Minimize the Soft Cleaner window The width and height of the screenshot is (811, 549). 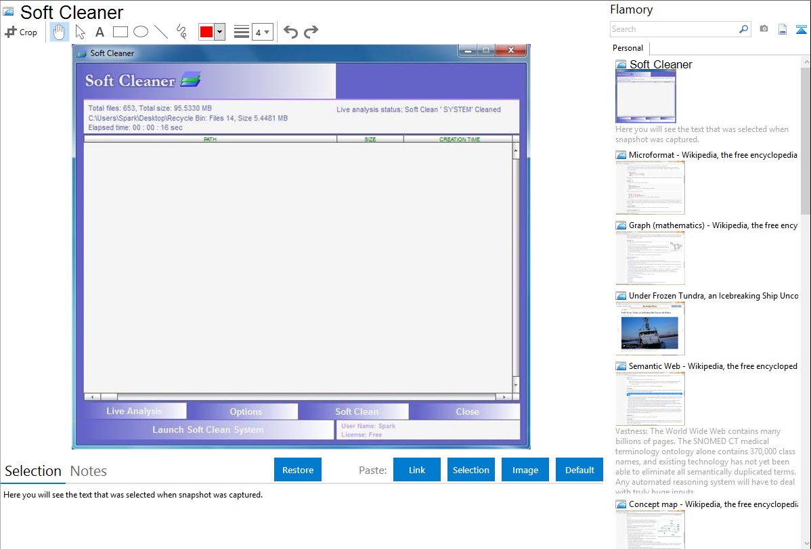468,50
